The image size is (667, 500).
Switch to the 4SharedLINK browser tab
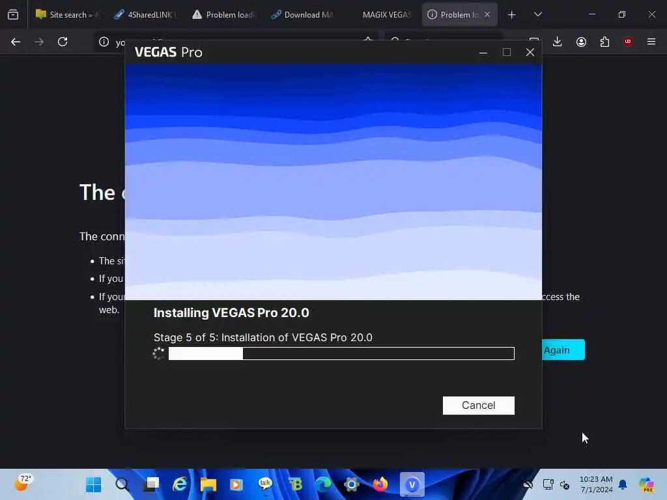[x=145, y=14]
